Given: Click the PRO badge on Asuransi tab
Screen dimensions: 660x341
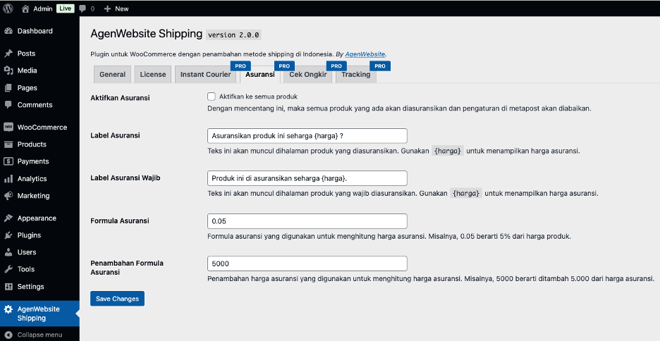Looking at the screenshot, I should (285, 66).
